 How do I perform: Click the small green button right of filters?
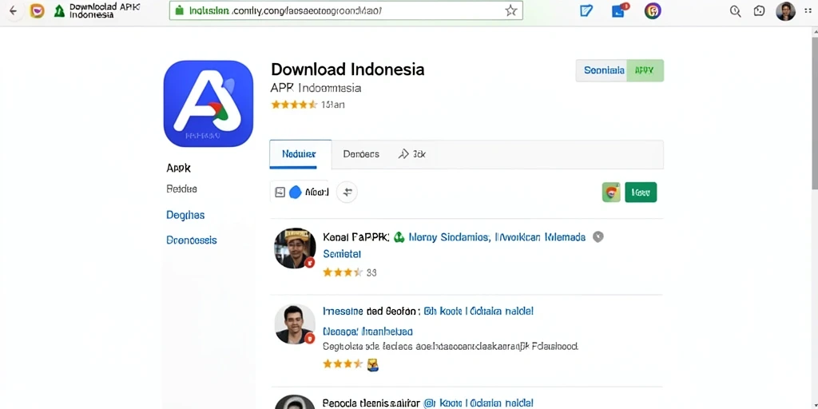click(x=641, y=193)
